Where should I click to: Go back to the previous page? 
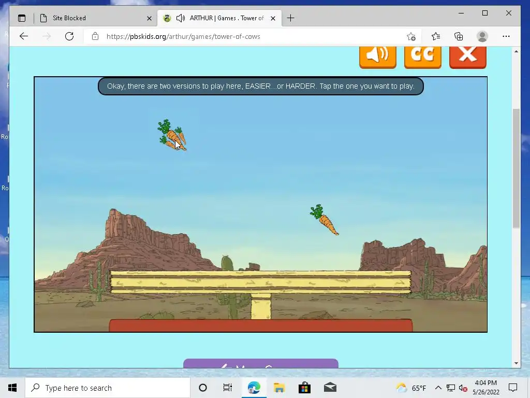24,36
